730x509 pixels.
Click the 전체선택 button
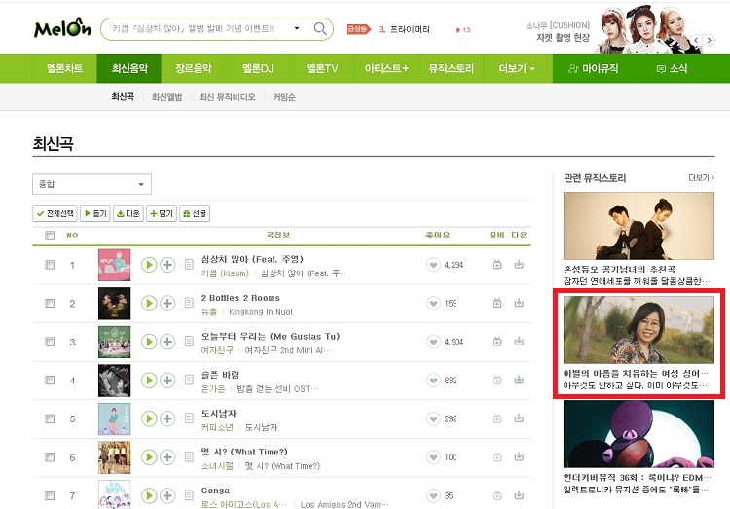coord(55,213)
